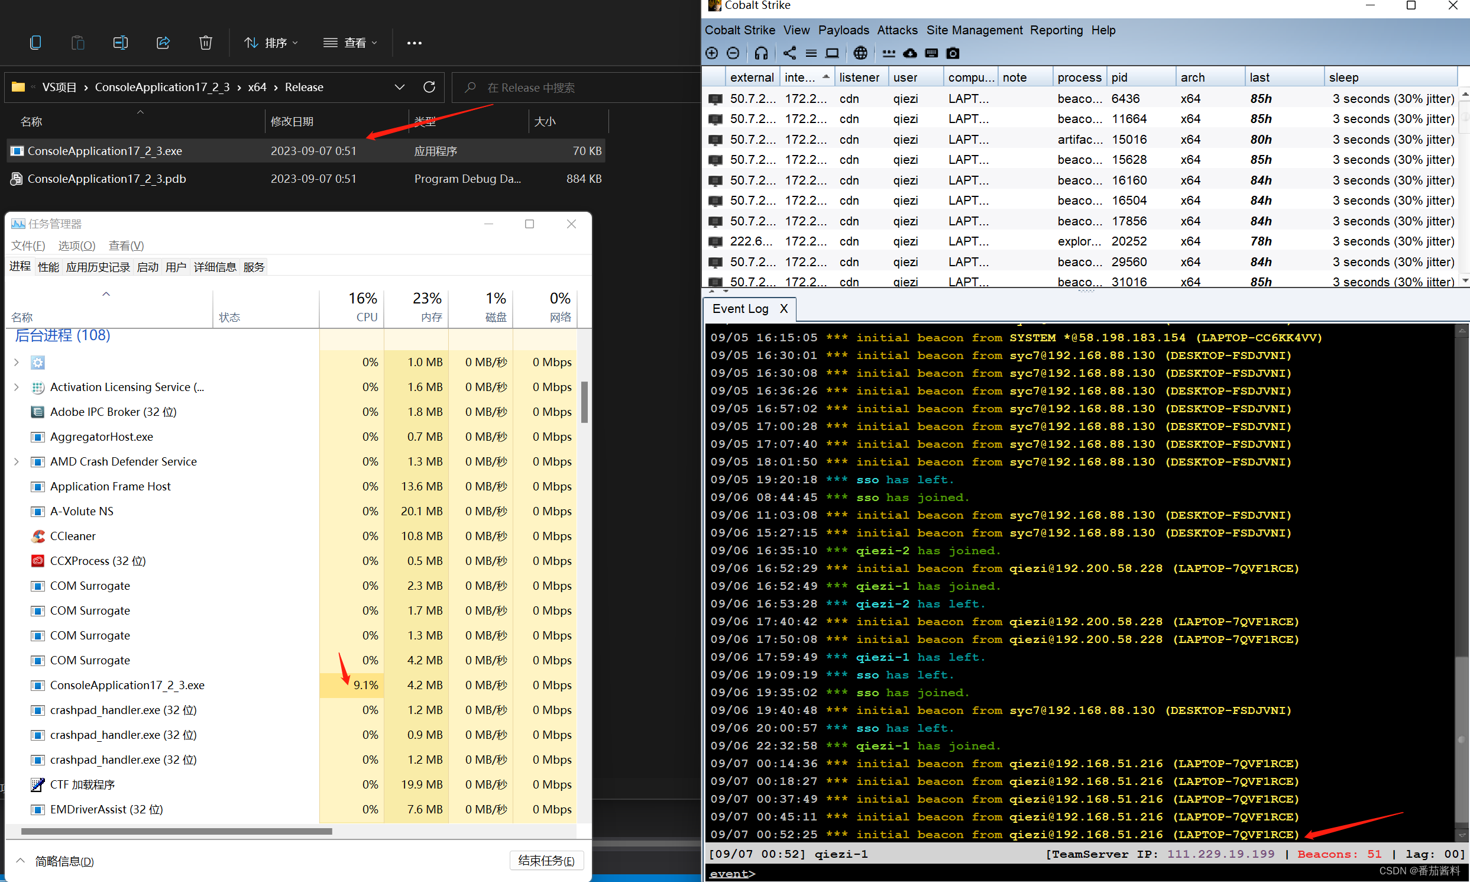Screen dimensions: 1470x882
Task: Click Connect to team server plus icon
Action: [711, 53]
